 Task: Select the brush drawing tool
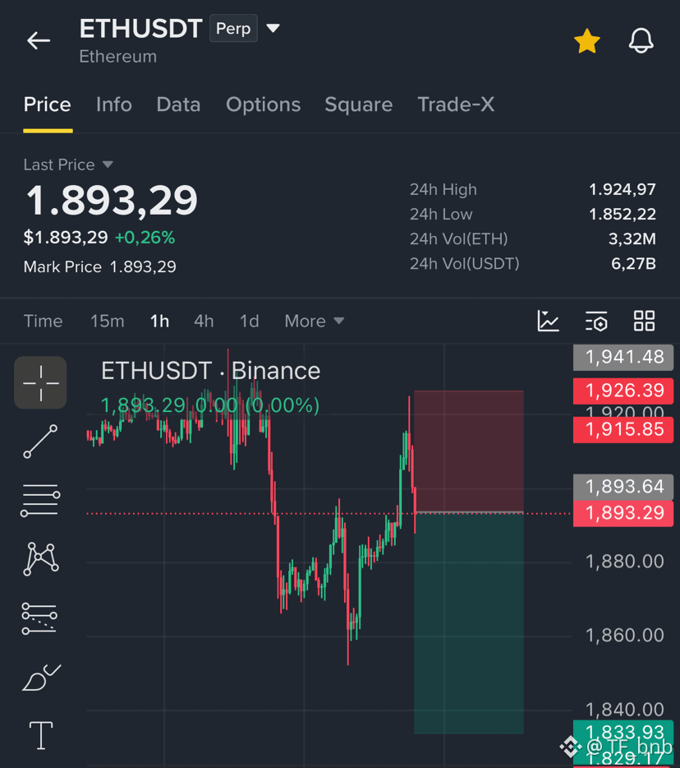click(42, 678)
